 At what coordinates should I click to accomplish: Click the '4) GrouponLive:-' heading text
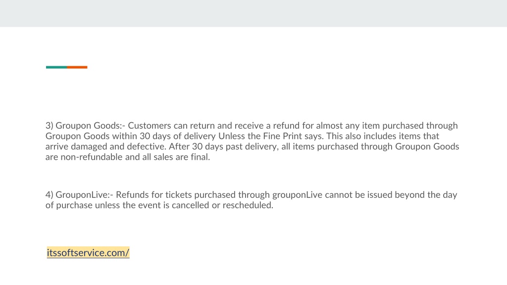[x=79, y=195]
